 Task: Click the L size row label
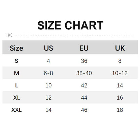[x=16, y=85]
